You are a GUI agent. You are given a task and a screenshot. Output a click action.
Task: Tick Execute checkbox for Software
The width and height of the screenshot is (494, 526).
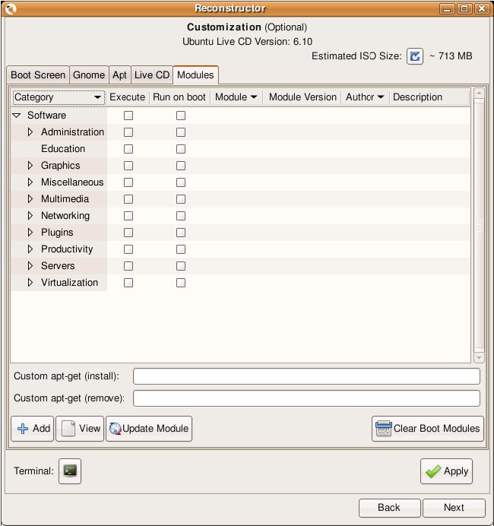click(x=128, y=116)
